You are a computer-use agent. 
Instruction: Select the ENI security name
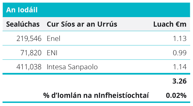coord(52,53)
